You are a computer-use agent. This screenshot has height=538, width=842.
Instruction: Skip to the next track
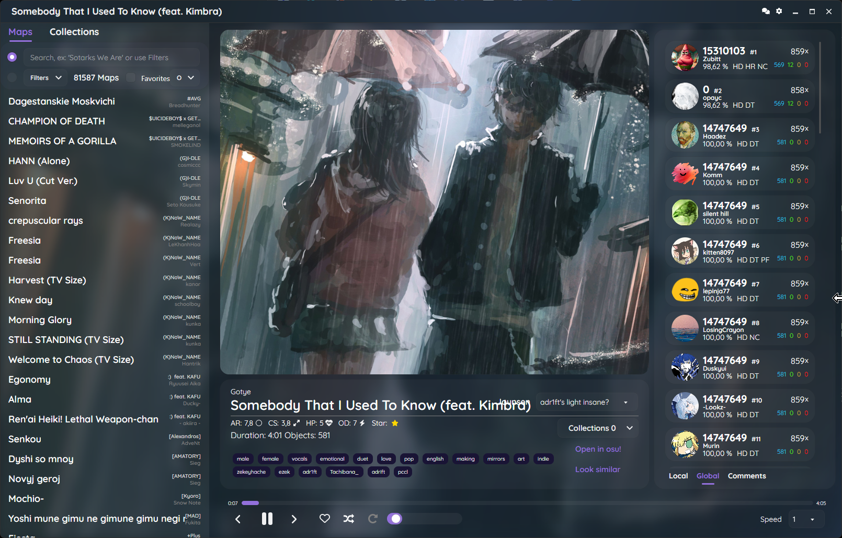[x=294, y=519]
